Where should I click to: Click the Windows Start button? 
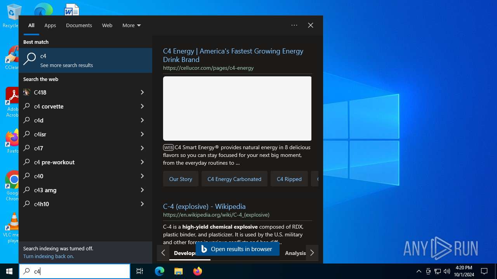(9, 271)
